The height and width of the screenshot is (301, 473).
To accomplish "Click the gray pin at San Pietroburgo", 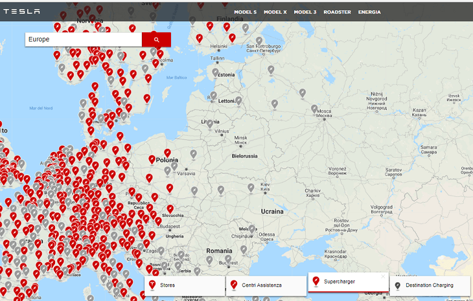I will point(259,41).
